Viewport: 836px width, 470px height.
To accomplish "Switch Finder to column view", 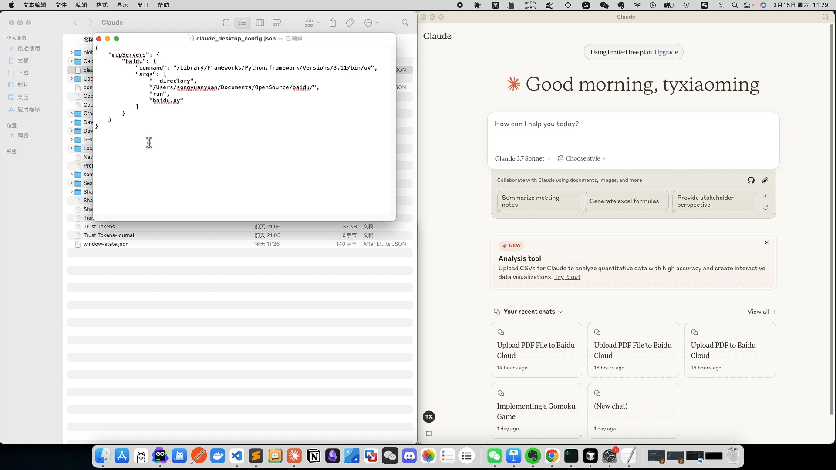I will tap(260, 23).
